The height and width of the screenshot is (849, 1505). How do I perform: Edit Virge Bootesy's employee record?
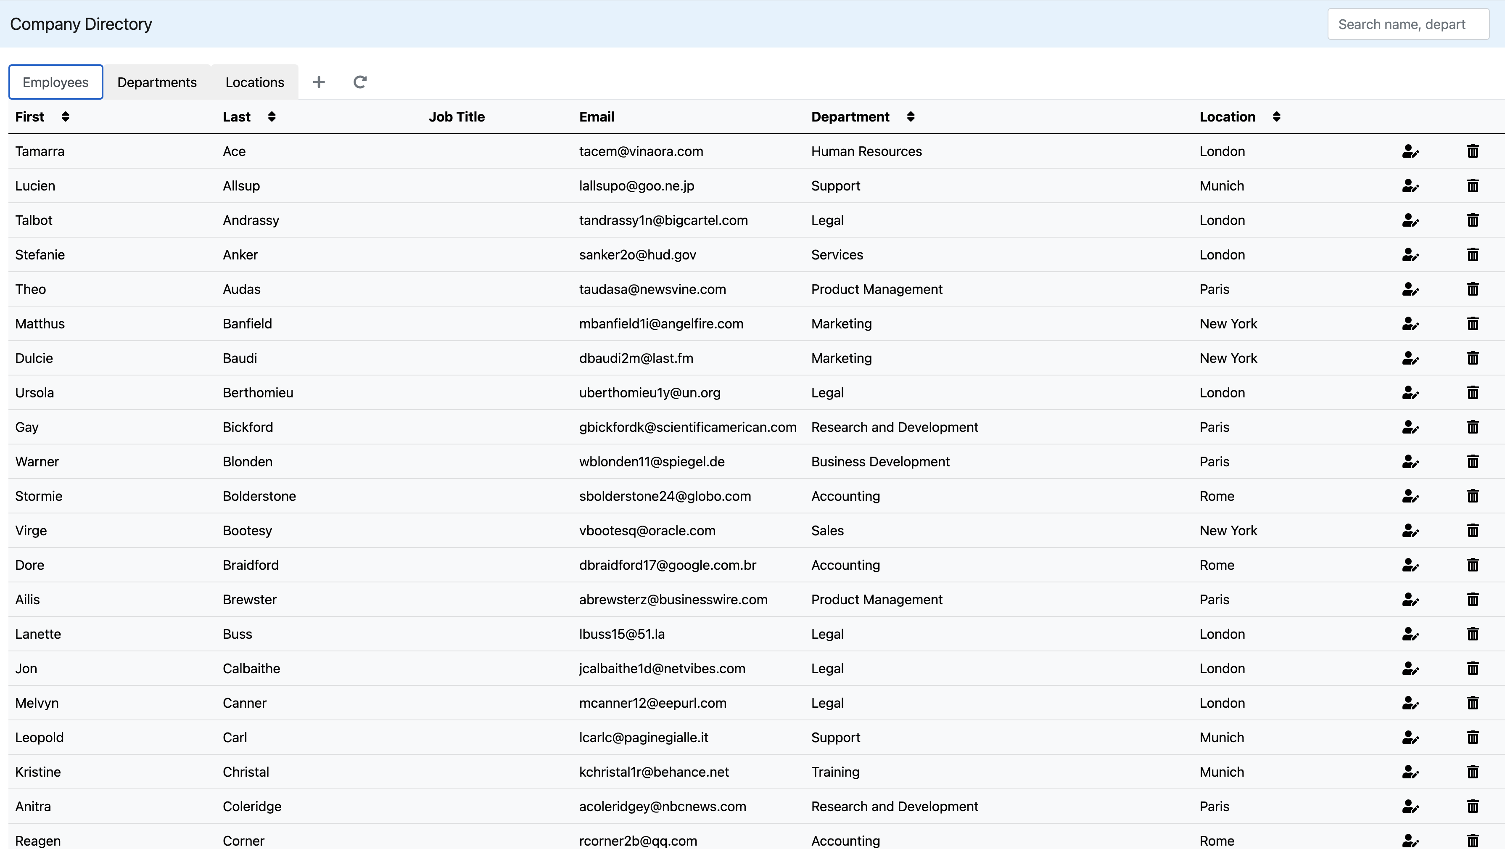pos(1410,531)
